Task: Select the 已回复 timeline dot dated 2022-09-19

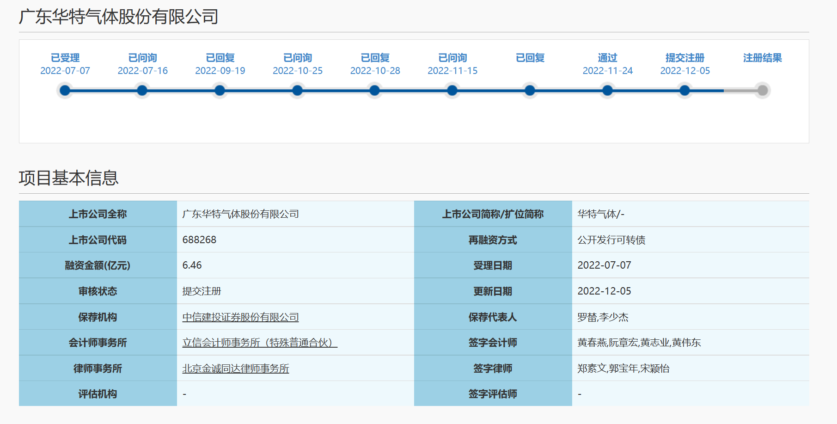Action: (220, 91)
